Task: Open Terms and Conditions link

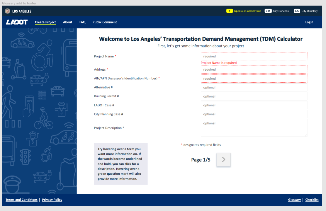Action: point(21,200)
